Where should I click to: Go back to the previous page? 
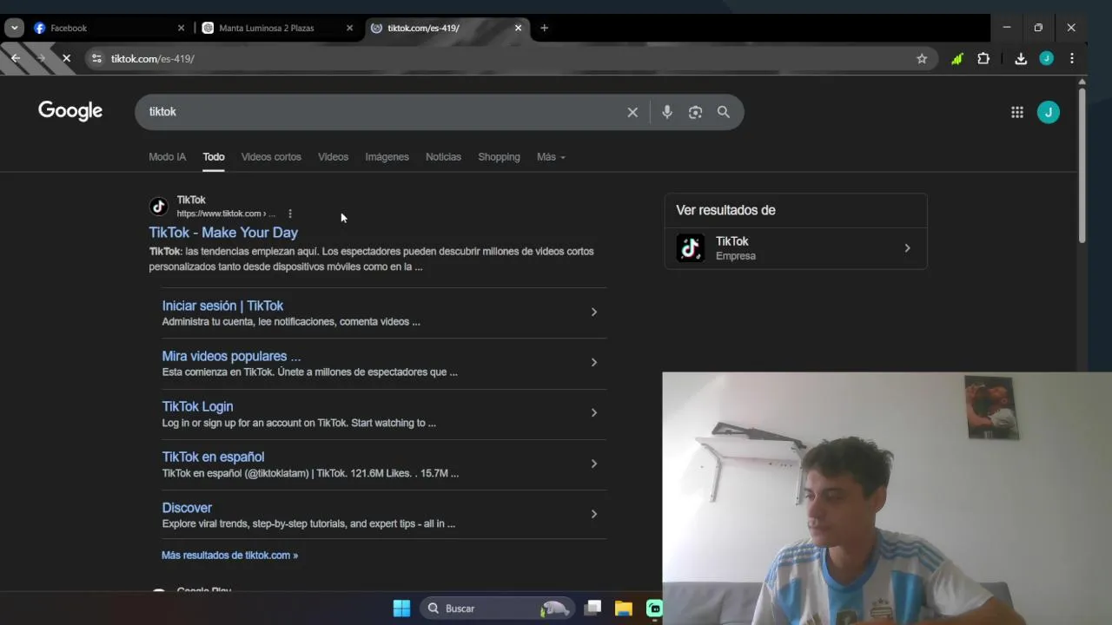(x=16, y=58)
